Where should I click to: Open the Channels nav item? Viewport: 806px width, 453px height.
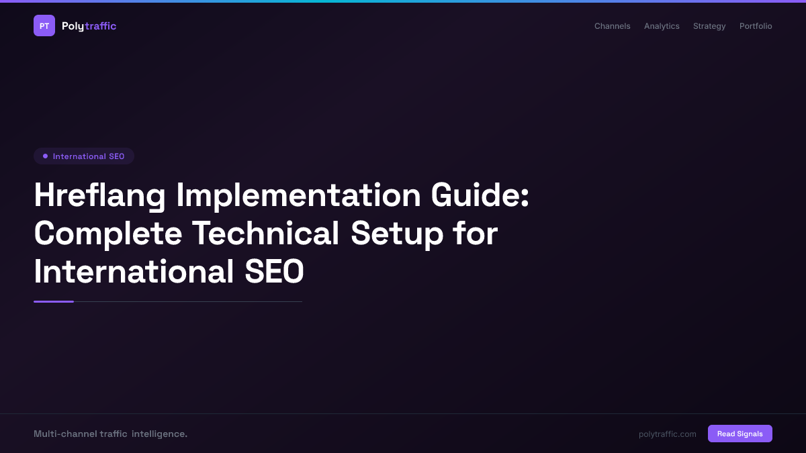point(612,26)
